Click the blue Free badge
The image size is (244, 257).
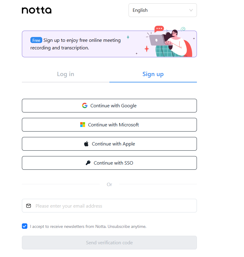[36, 40]
